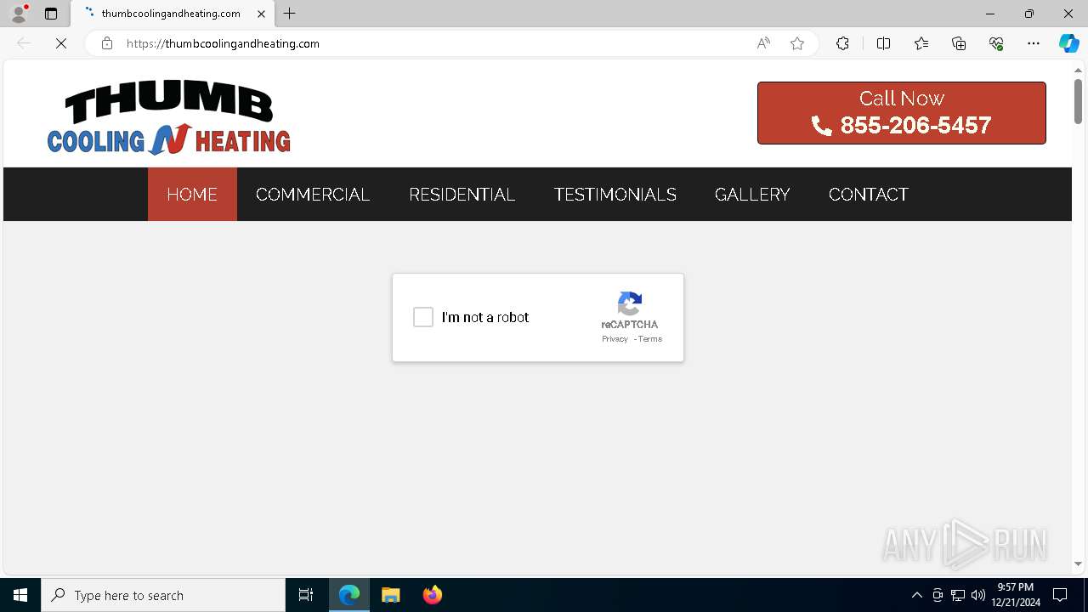Click the address bar URL
Image resolution: width=1088 pixels, height=612 pixels.
[x=223, y=43]
